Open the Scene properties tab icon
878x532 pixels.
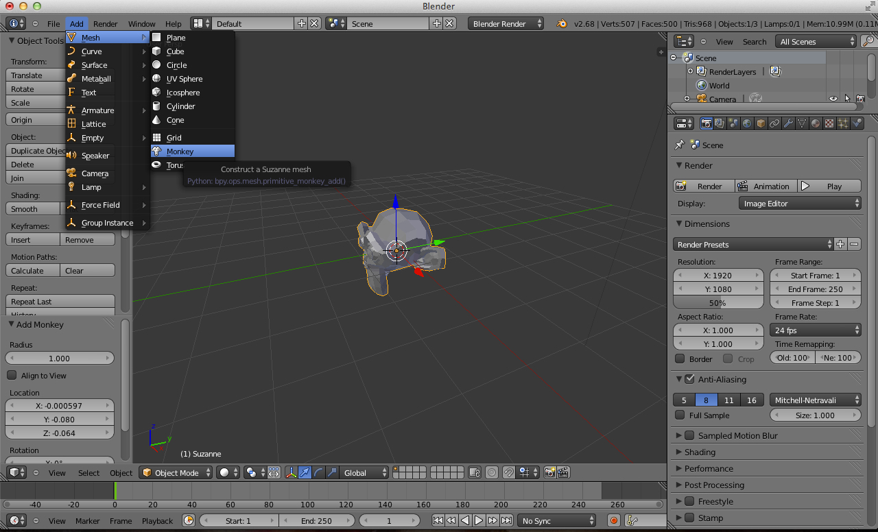[733, 123]
